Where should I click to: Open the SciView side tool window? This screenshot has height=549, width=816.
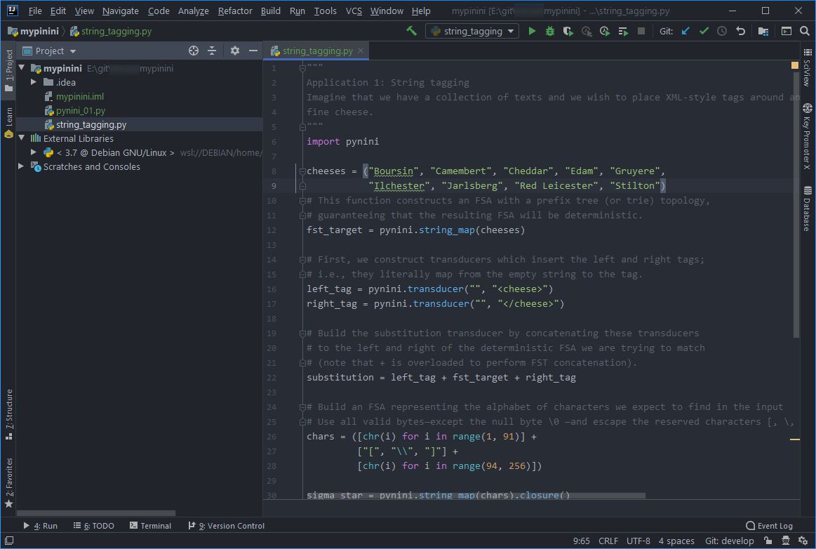tap(807, 67)
